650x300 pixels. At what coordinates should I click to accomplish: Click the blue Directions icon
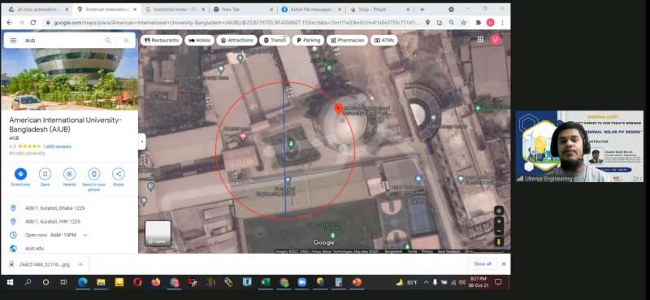tap(21, 174)
